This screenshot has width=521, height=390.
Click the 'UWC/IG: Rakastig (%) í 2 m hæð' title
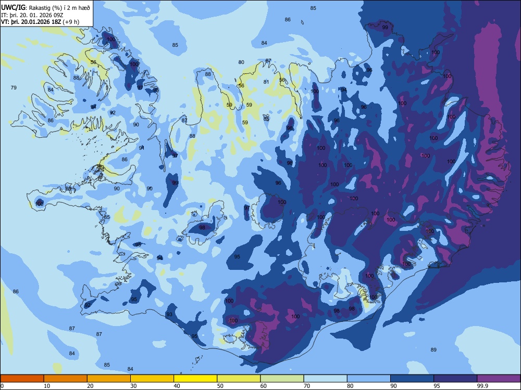pyautogui.click(x=45, y=8)
